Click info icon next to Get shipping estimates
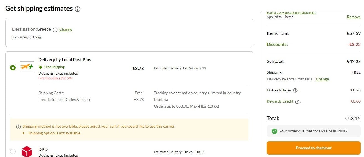Screen dimensions: 364x157 (78, 9)
